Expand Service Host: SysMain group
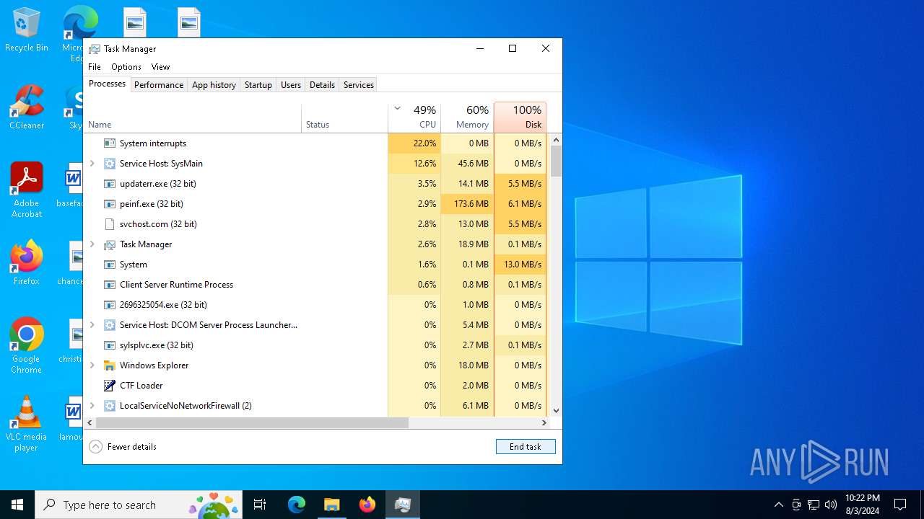This screenshot has width=924, height=519. coord(92,164)
